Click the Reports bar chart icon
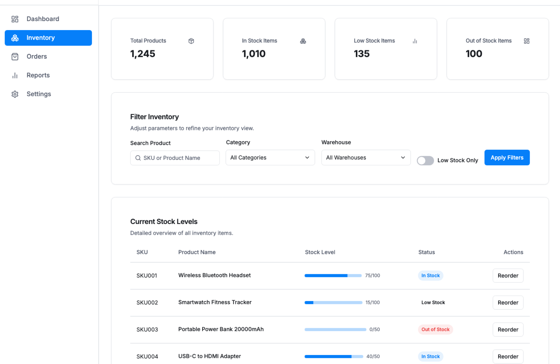The width and height of the screenshot is (560, 364). click(15, 76)
